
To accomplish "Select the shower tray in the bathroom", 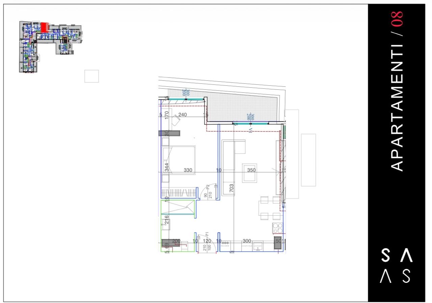I will coord(178,207).
